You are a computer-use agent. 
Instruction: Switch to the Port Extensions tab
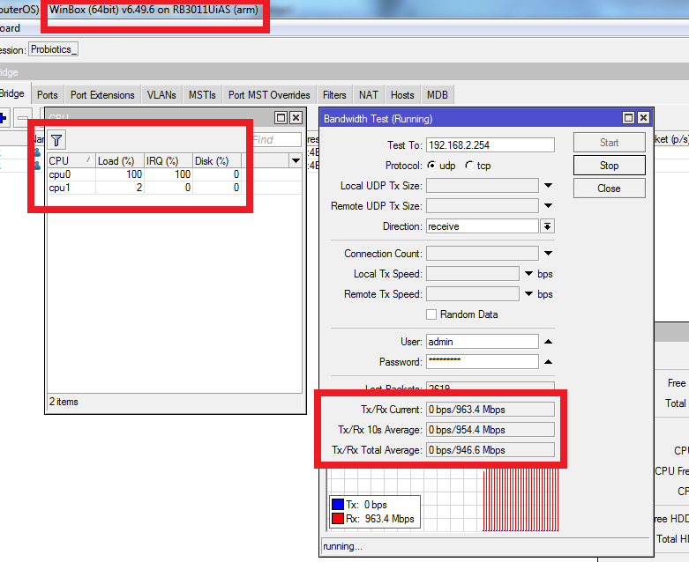(x=102, y=95)
